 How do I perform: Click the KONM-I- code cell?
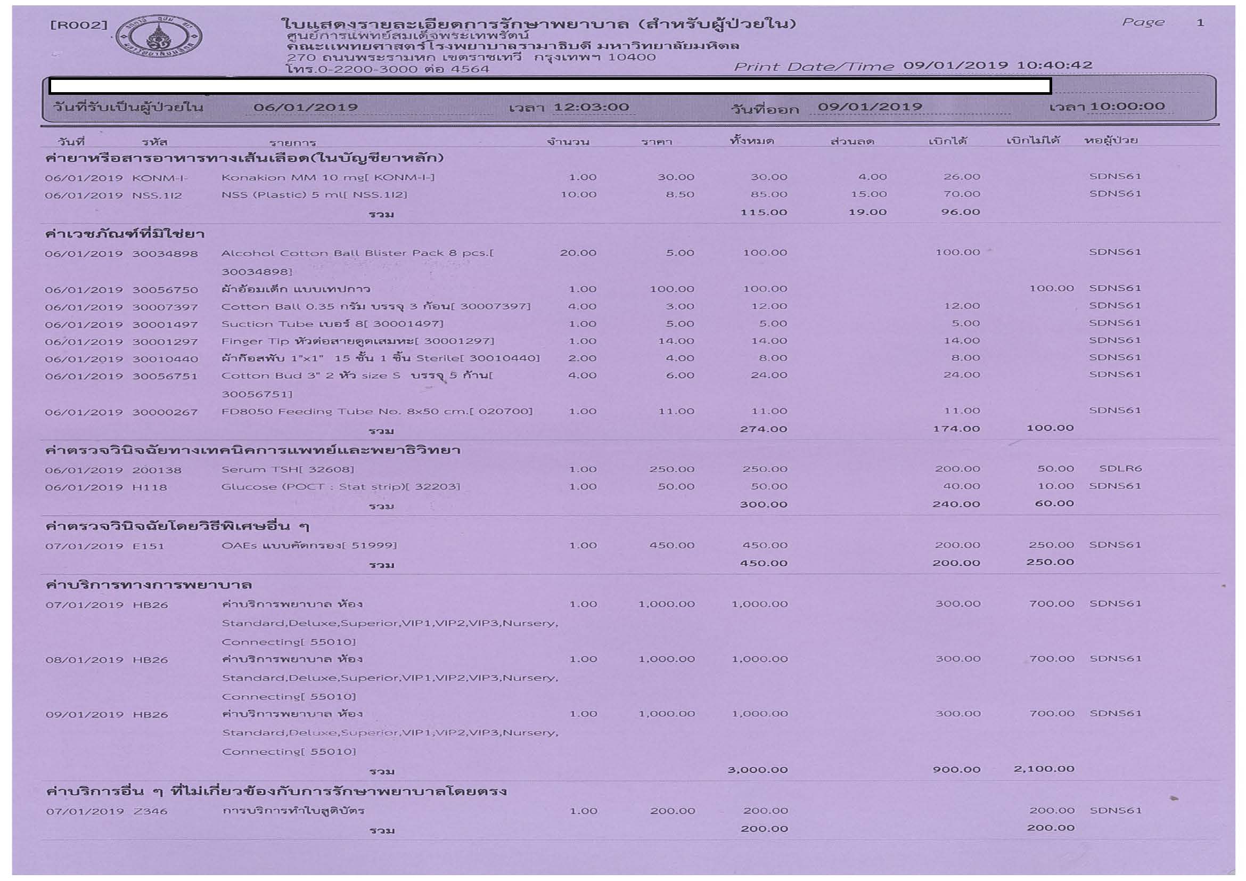point(160,178)
